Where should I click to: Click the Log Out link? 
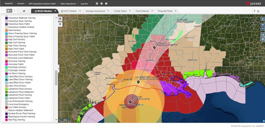pyautogui.click(x=84, y=4)
